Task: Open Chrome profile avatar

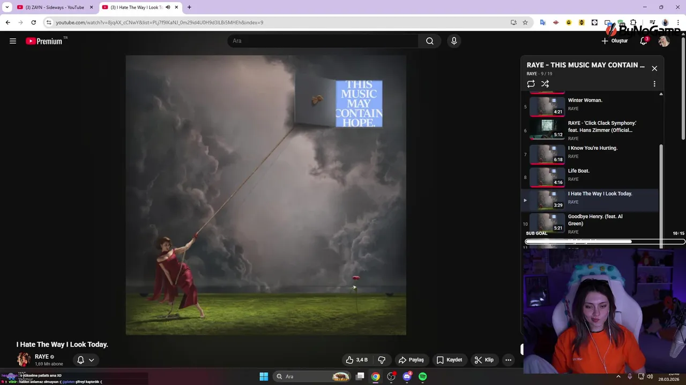Action: point(665,22)
